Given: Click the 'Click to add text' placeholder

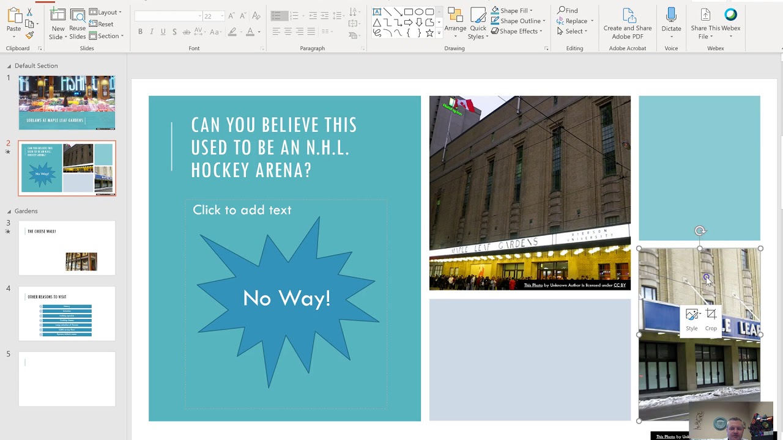Looking at the screenshot, I should pyautogui.click(x=242, y=210).
